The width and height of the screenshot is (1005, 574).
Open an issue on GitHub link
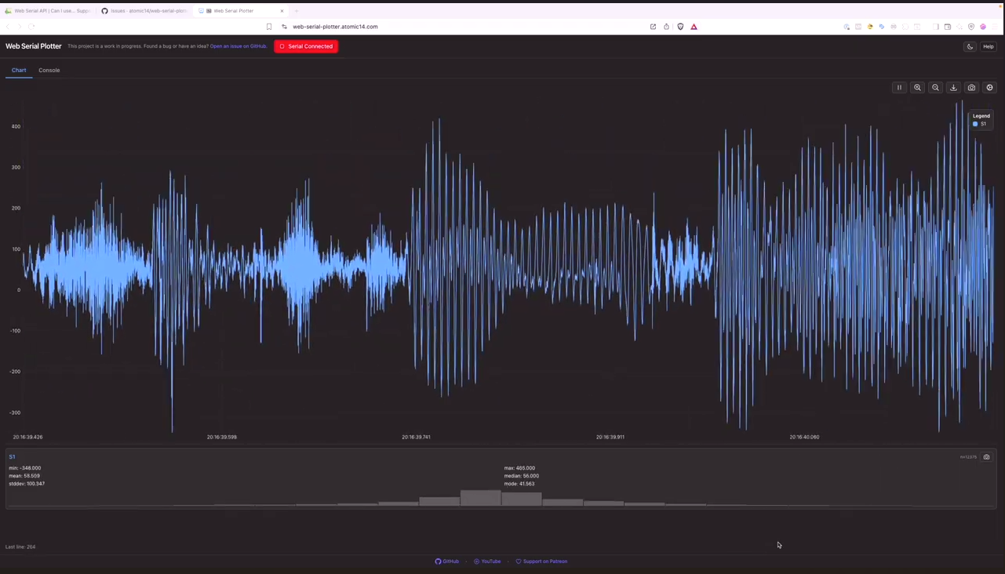(x=239, y=46)
